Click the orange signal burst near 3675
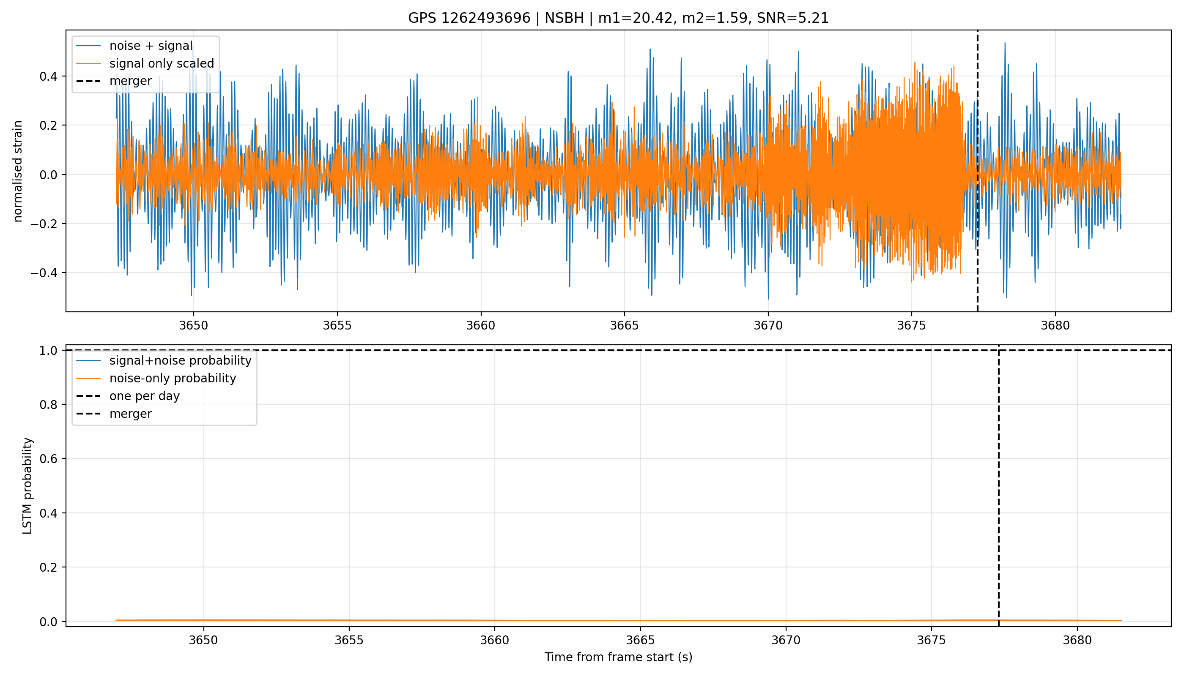The height and width of the screenshot is (676, 1184). click(911, 172)
